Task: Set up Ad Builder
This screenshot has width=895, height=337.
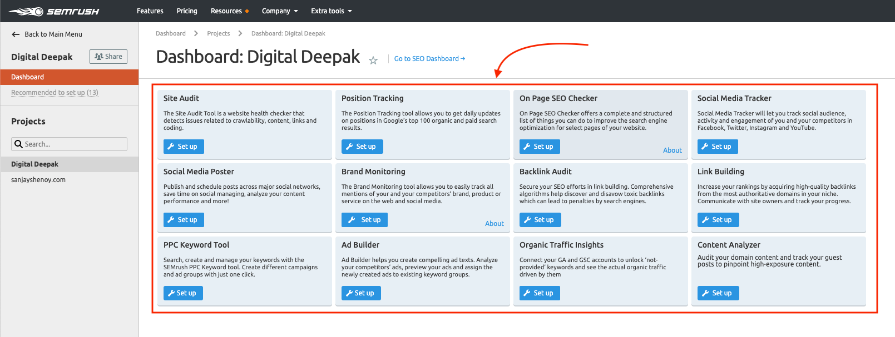Action: 361,293
